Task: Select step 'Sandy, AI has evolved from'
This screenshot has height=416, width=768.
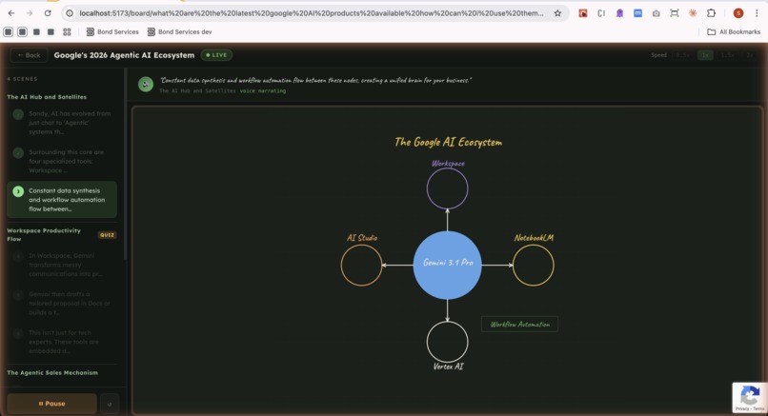Action: (x=63, y=123)
